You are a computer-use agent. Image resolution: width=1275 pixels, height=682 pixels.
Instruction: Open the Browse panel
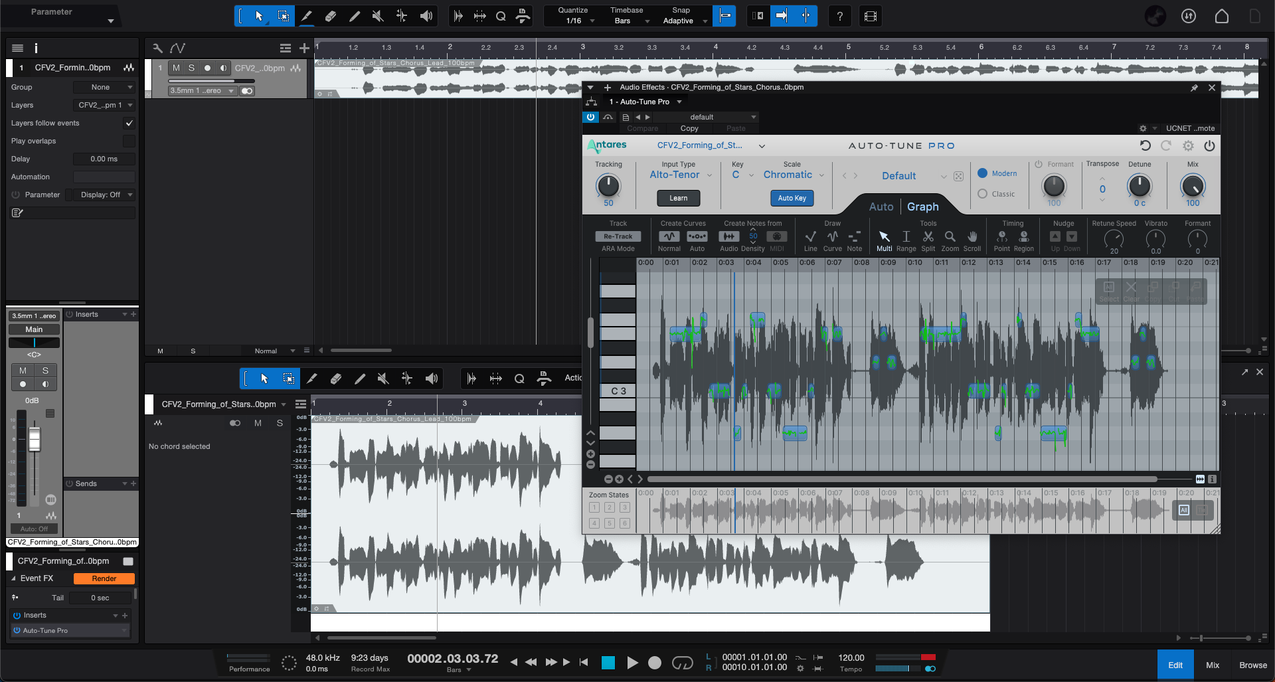[1252, 665]
